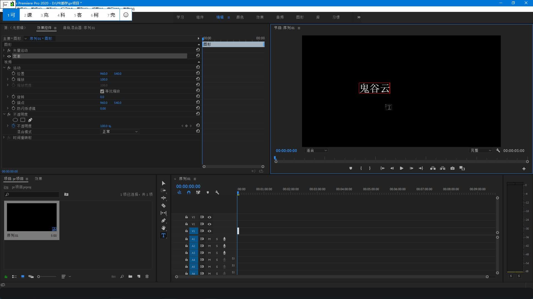533x299 pixels.
Task: Open the blend mode dropdown
Action: point(120,132)
